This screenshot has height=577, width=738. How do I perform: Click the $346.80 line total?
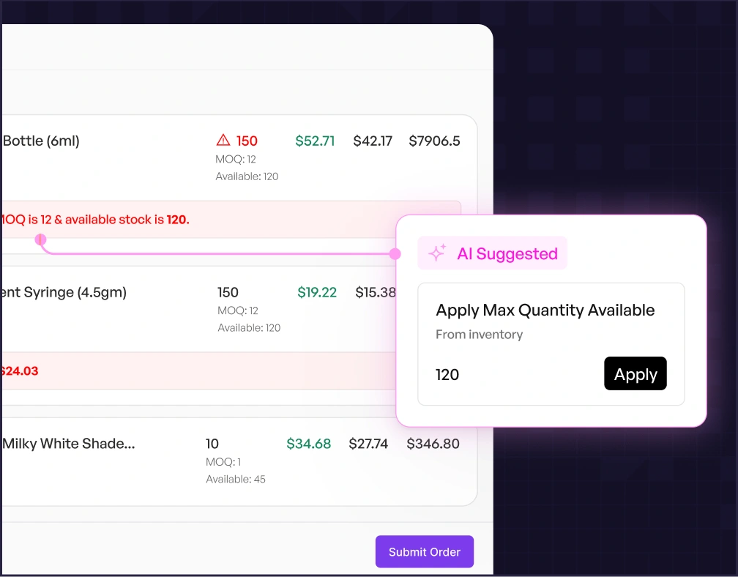(x=433, y=444)
